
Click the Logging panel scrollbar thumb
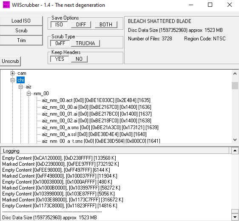pos(235,211)
